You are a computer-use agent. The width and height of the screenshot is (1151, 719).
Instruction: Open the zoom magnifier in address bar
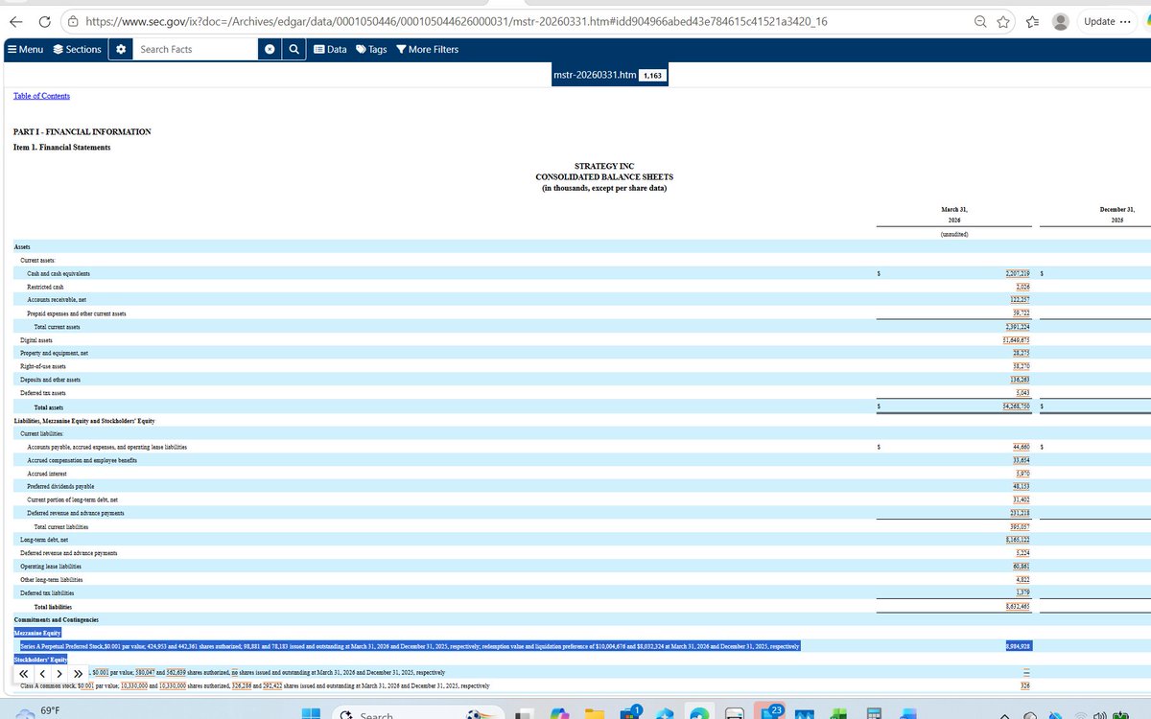click(982, 21)
